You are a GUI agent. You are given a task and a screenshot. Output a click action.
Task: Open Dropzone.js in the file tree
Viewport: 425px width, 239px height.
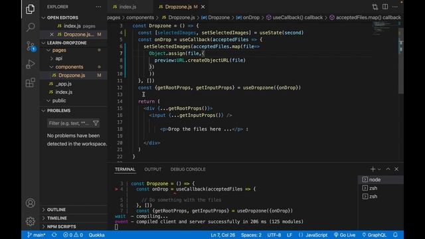74,75
